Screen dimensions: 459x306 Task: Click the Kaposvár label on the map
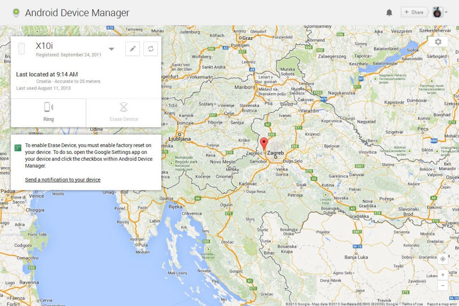click(x=394, y=102)
